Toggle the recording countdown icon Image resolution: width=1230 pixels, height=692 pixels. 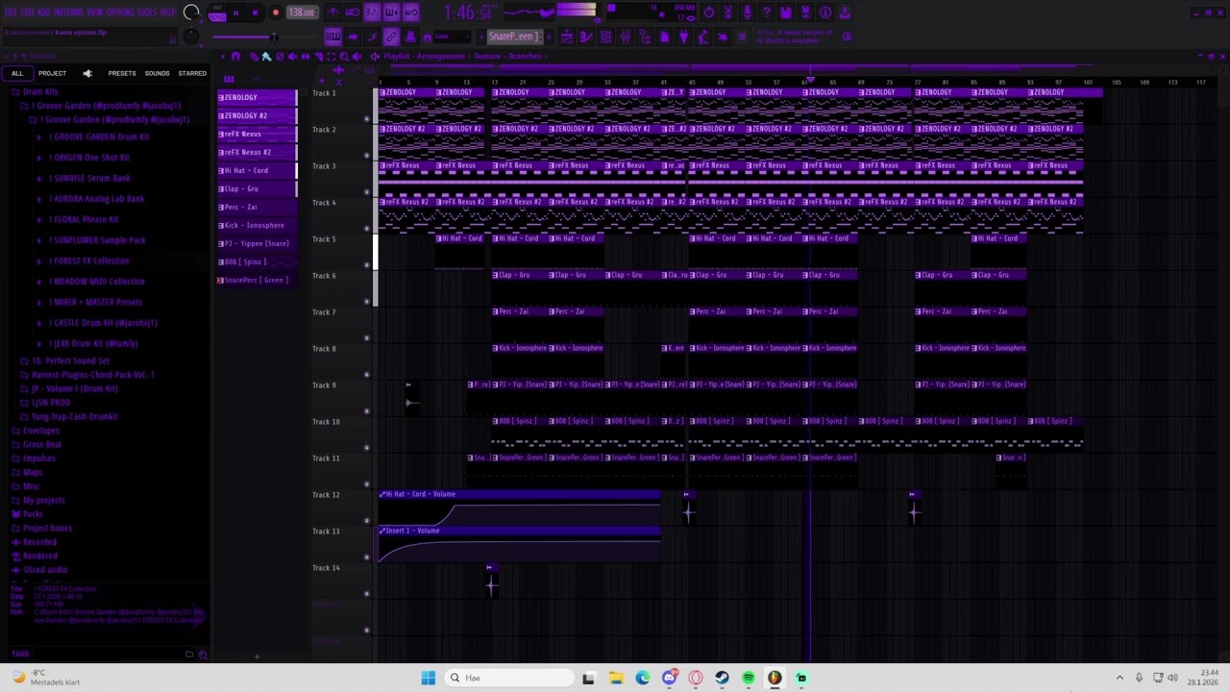coord(371,12)
